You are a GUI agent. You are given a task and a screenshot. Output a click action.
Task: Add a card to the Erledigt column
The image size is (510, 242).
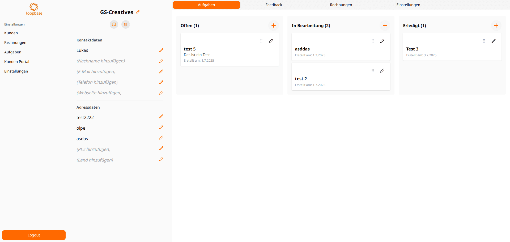496,26
